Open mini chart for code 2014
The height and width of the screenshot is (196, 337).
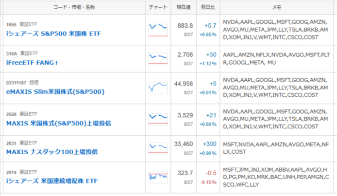(158, 178)
